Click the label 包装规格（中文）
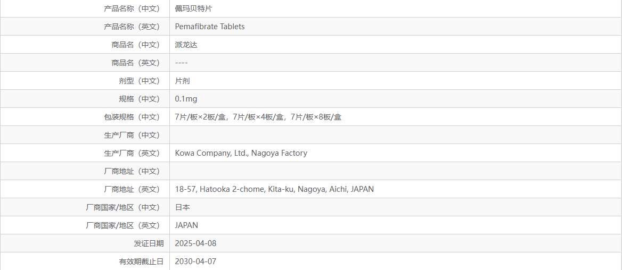The image size is (622, 270). point(132,117)
